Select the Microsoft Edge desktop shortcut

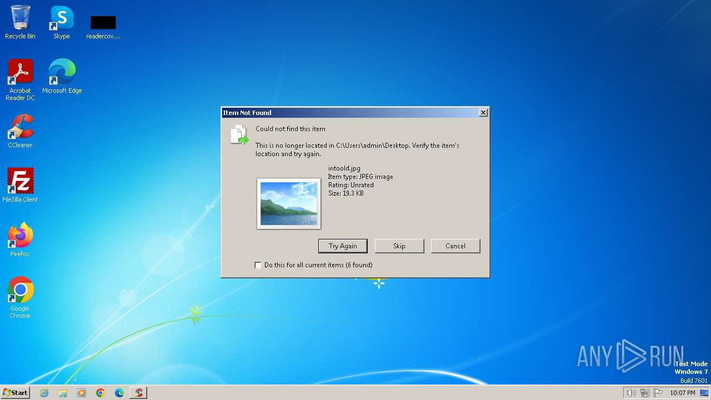[62, 76]
